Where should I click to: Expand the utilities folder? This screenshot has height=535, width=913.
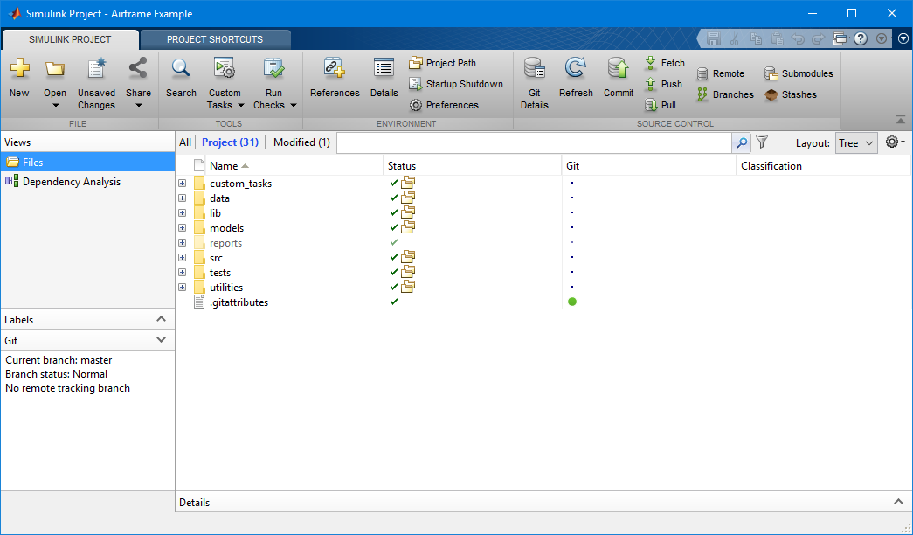[x=183, y=288]
